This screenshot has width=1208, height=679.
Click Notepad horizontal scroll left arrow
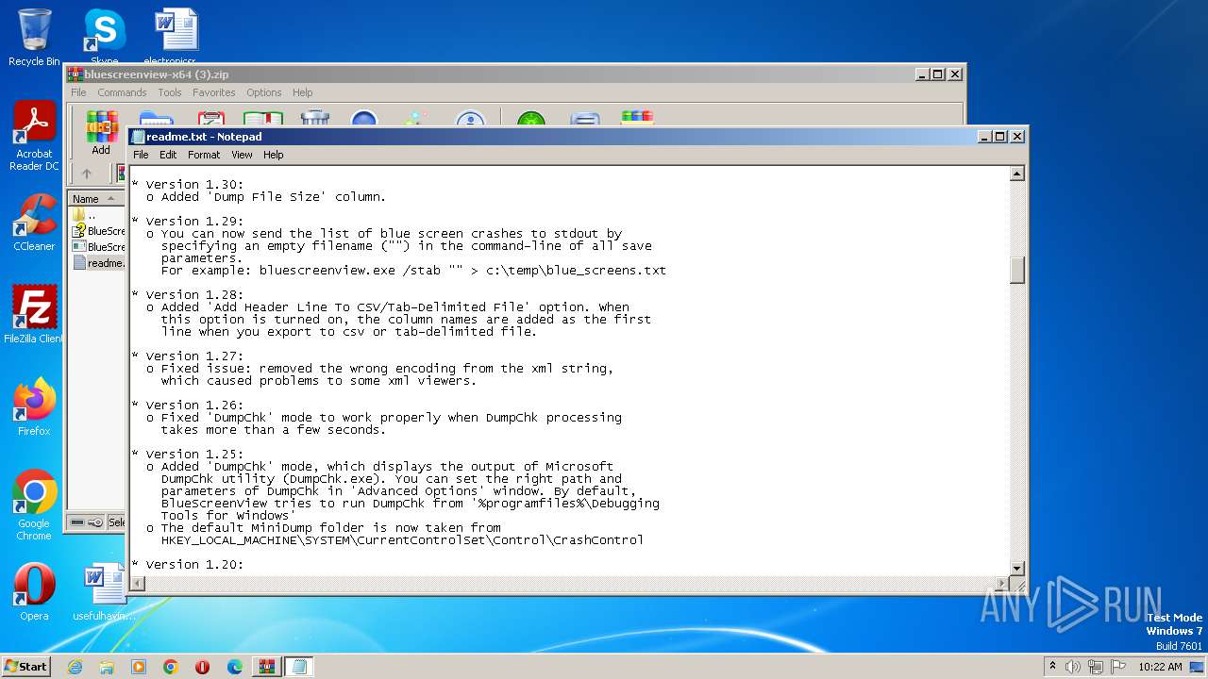pyautogui.click(x=138, y=584)
